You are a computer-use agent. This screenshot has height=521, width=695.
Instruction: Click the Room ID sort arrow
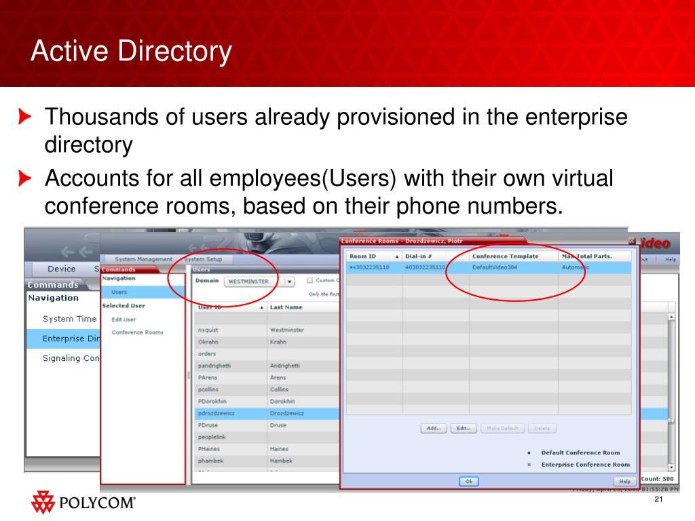point(397,256)
